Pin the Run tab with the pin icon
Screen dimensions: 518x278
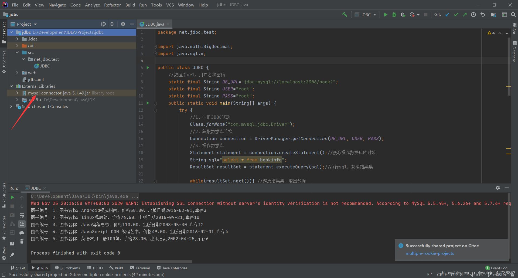click(x=12, y=255)
